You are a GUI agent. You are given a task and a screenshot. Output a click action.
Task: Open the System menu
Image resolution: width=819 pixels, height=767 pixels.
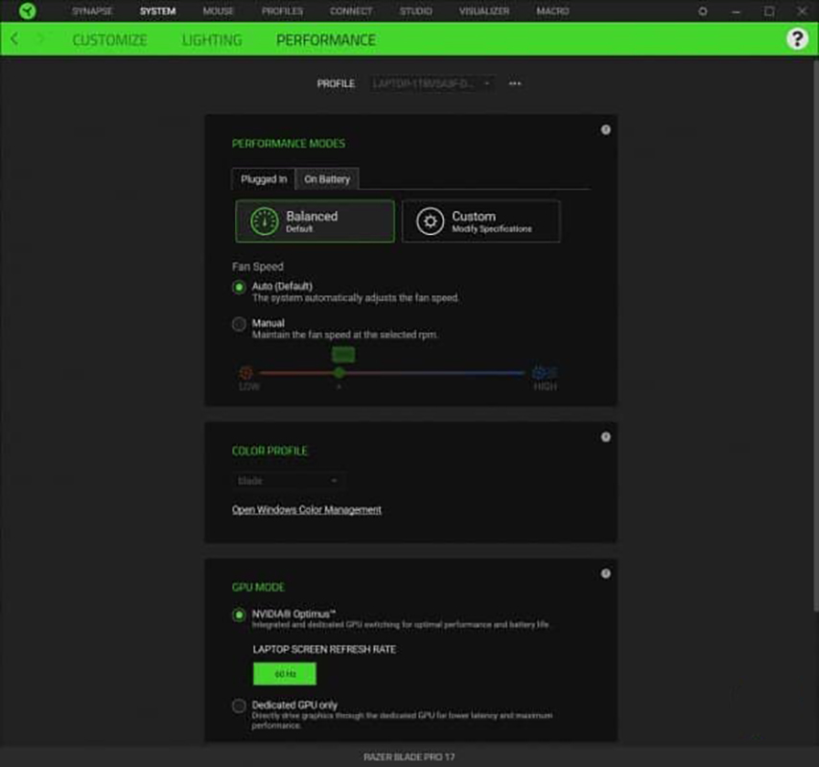click(x=157, y=11)
